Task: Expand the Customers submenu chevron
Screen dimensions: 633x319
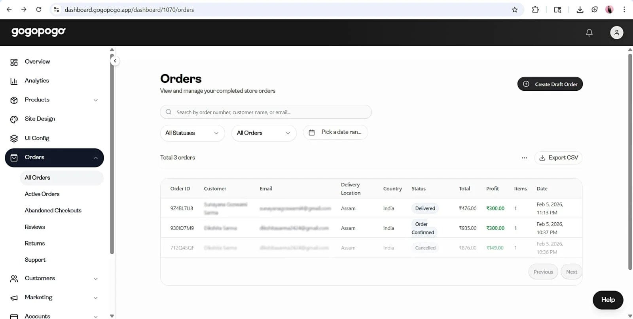Action: (95, 279)
